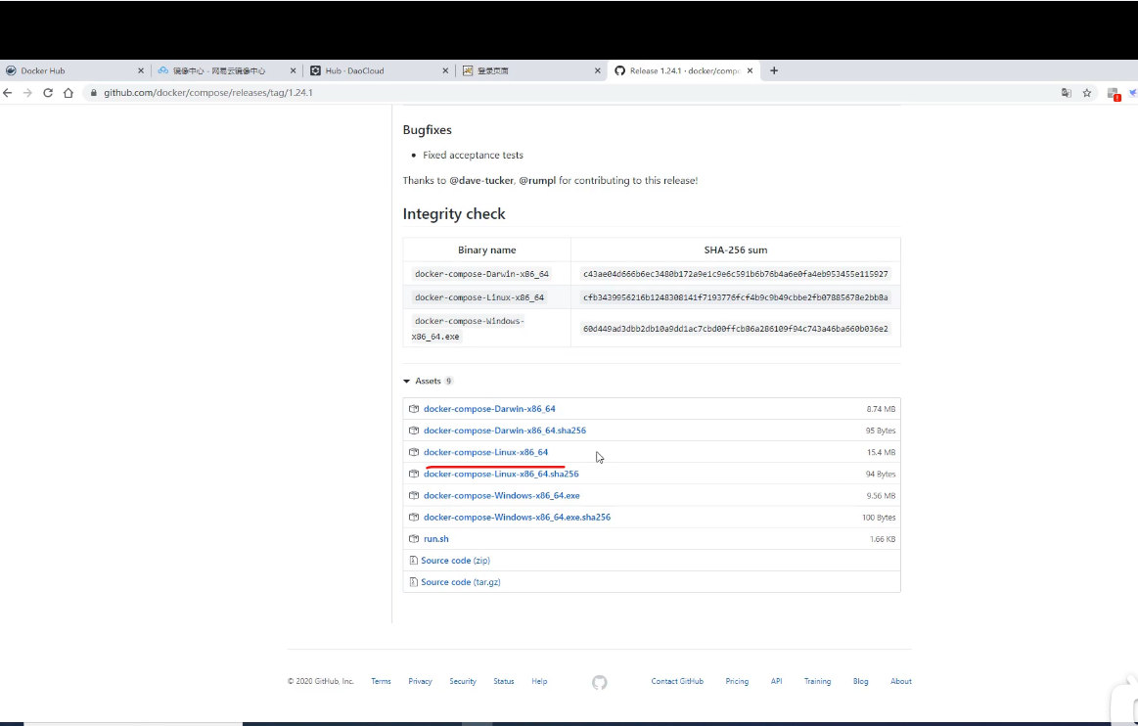Click the translate page icon
This screenshot has height=726, width=1138.
(x=1066, y=93)
